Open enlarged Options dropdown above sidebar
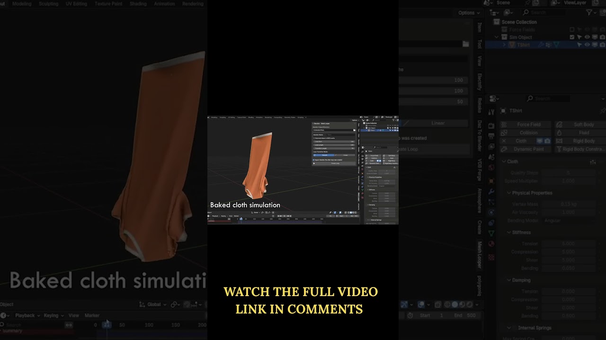Screen dimensions: 606x340 469,13
